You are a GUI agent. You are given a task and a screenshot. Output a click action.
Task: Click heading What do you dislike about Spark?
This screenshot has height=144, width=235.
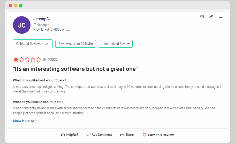point(38,102)
